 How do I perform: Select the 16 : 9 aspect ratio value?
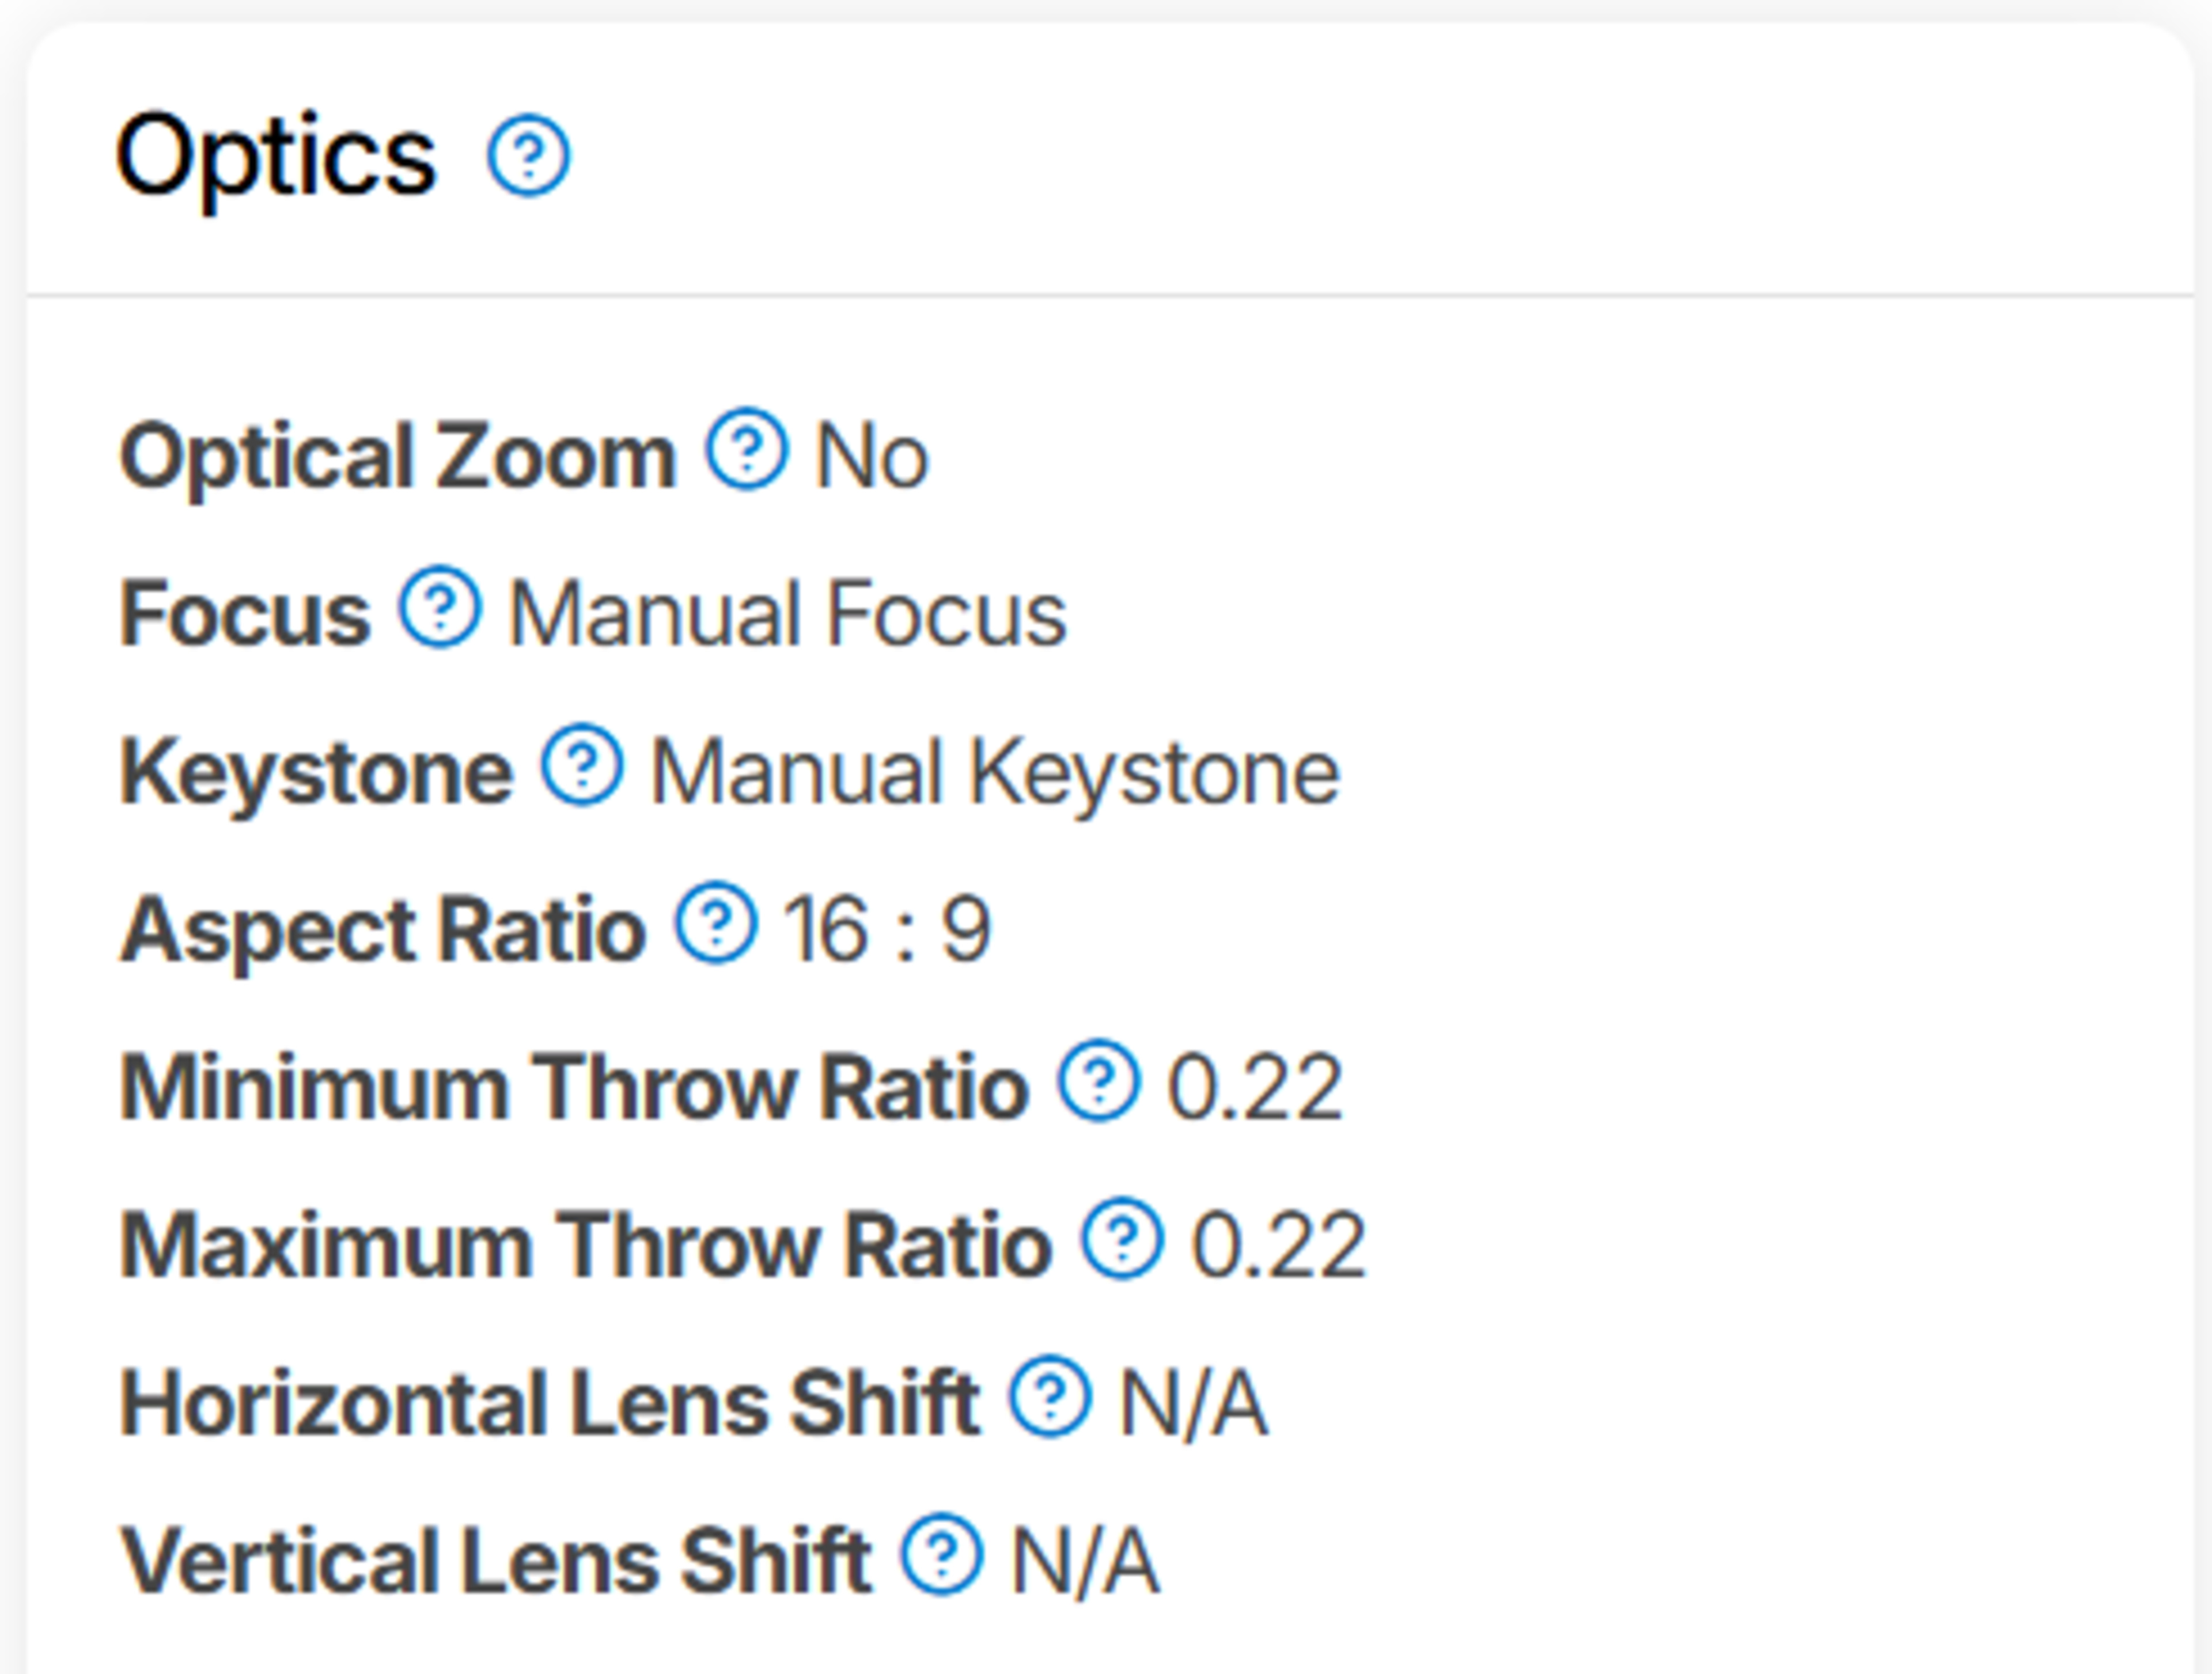click(x=887, y=929)
